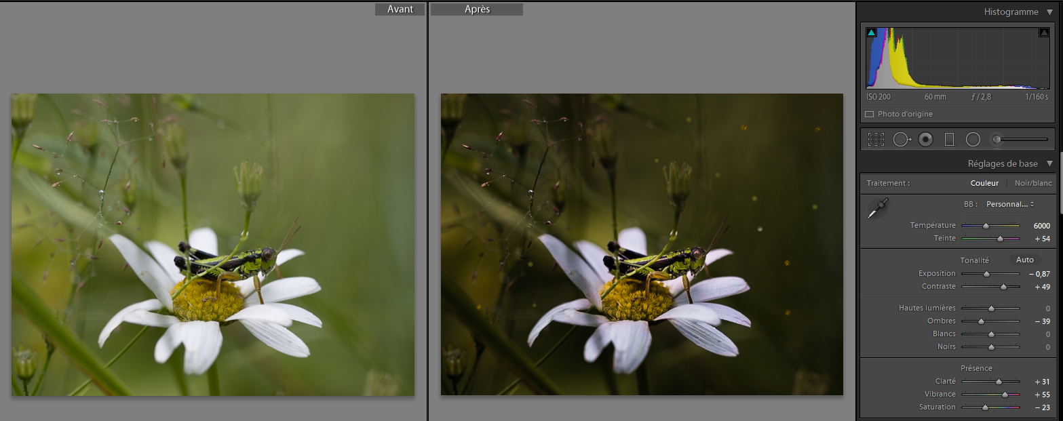
Task: Click the Après preview image
Action: click(x=642, y=244)
